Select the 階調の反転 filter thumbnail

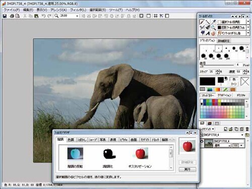coord(75,153)
